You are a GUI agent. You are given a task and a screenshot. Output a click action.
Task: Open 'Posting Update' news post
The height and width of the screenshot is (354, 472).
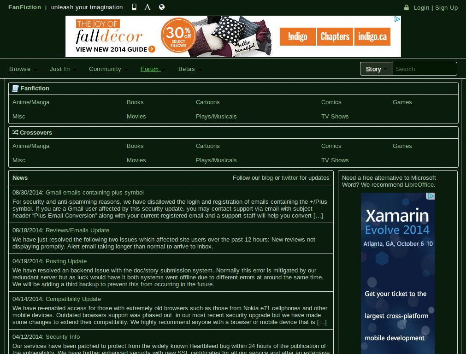pyautogui.click(x=66, y=261)
